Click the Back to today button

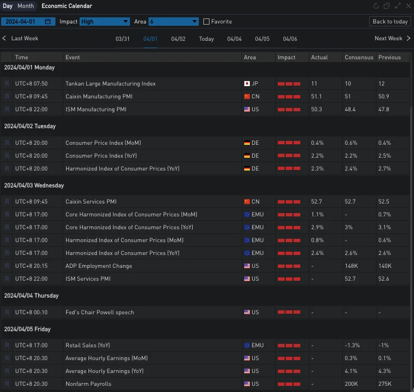tap(390, 22)
